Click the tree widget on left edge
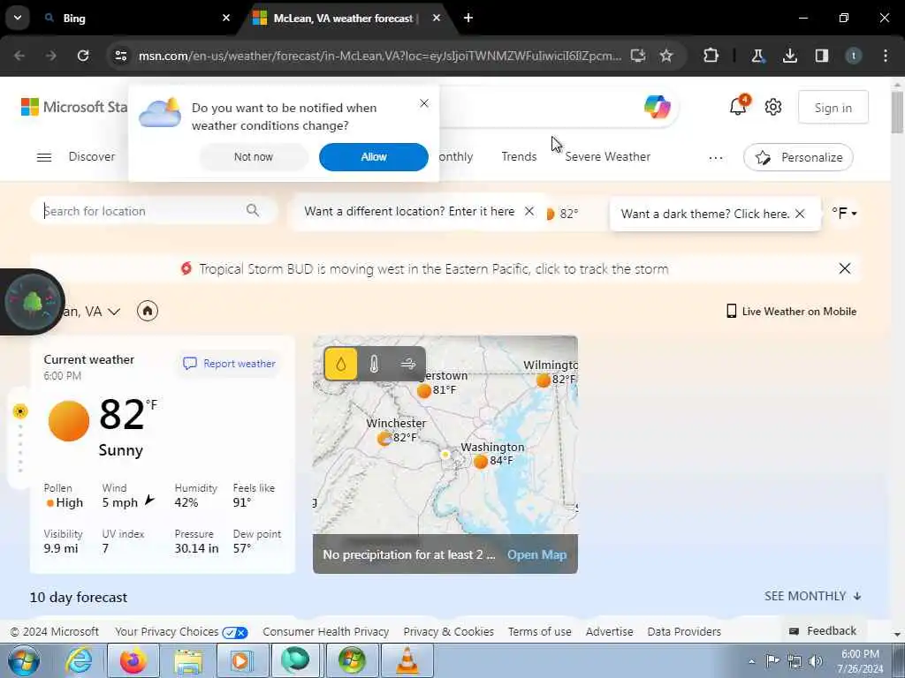 click(x=33, y=302)
